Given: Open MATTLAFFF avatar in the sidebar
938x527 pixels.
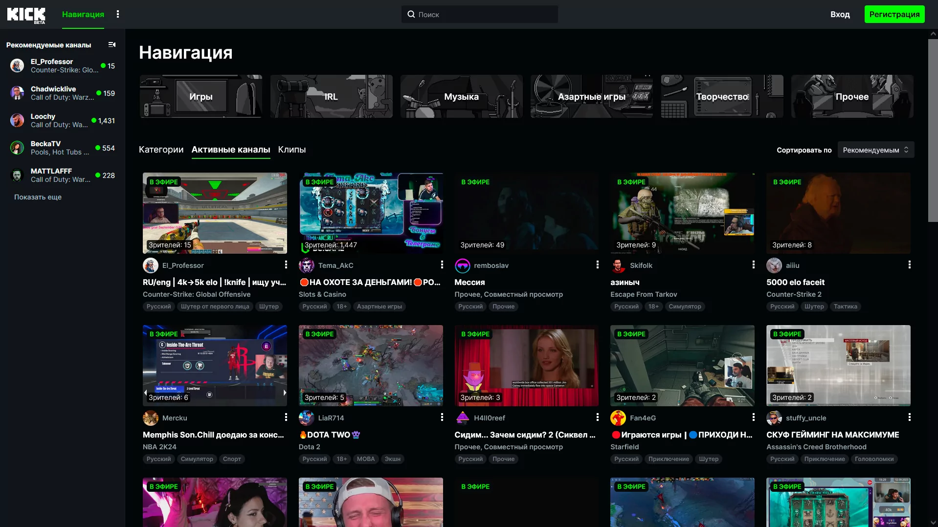Looking at the screenshot, I should [17, 175].
